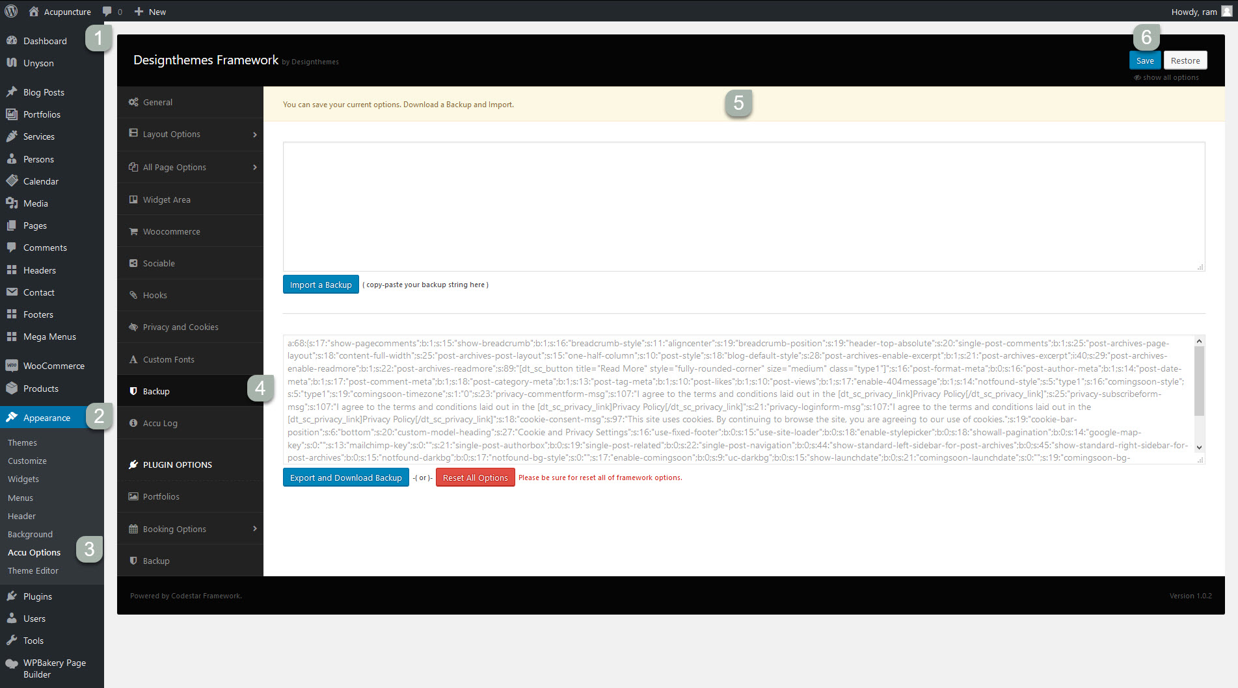Click the Pages icon in sidebar
This screenshot has height=688, width=1238.
click(x=12, y=225)
